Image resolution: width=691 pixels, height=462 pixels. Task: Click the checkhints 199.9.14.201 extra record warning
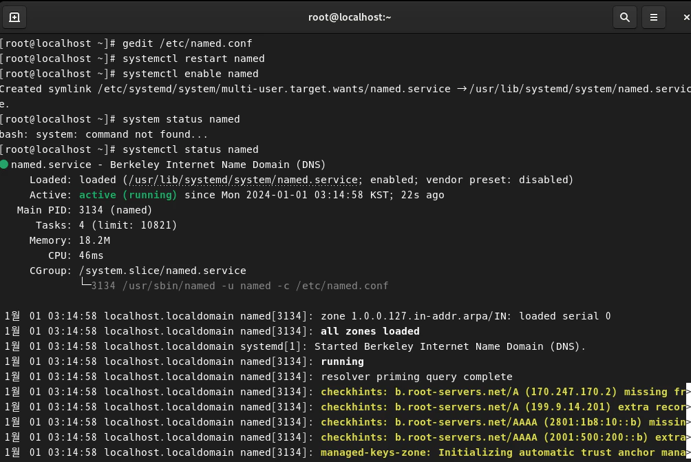[x=503, y=407]
